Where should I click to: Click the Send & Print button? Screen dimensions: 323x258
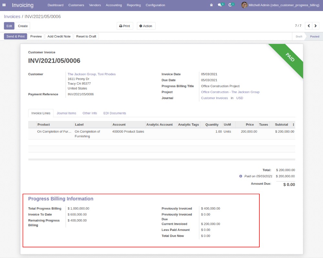[16, 36]
